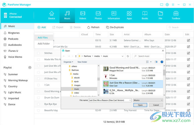This screenshot has height=125, width=194.
Task: Open settings gear in title bar
Action: (x=167, y=5)
